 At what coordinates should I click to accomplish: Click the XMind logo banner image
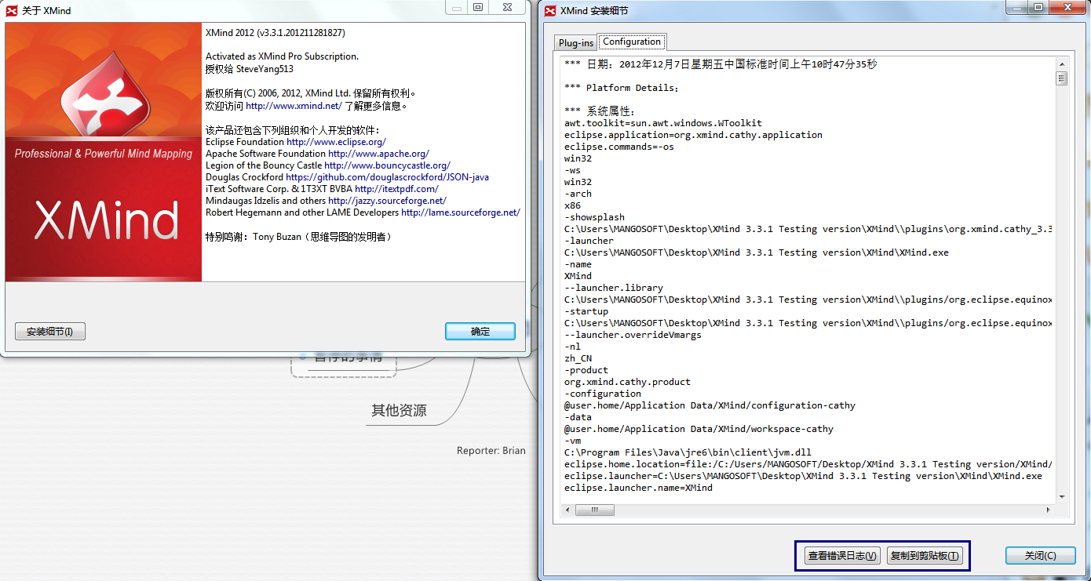[104, 152]
